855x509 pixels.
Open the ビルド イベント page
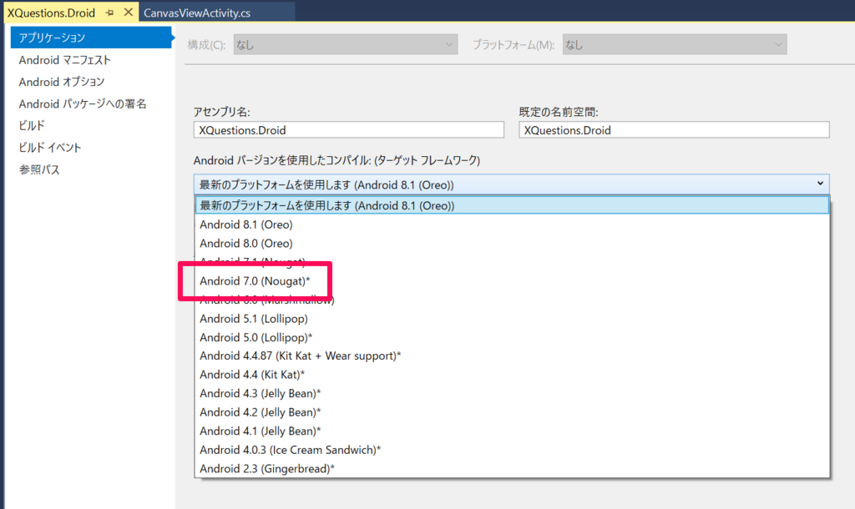(x=49, y=147)
